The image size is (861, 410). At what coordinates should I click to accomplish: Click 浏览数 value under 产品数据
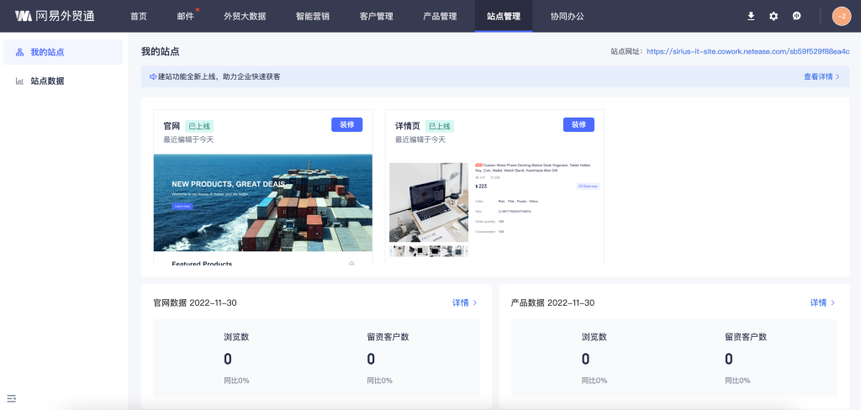[586, 360]
